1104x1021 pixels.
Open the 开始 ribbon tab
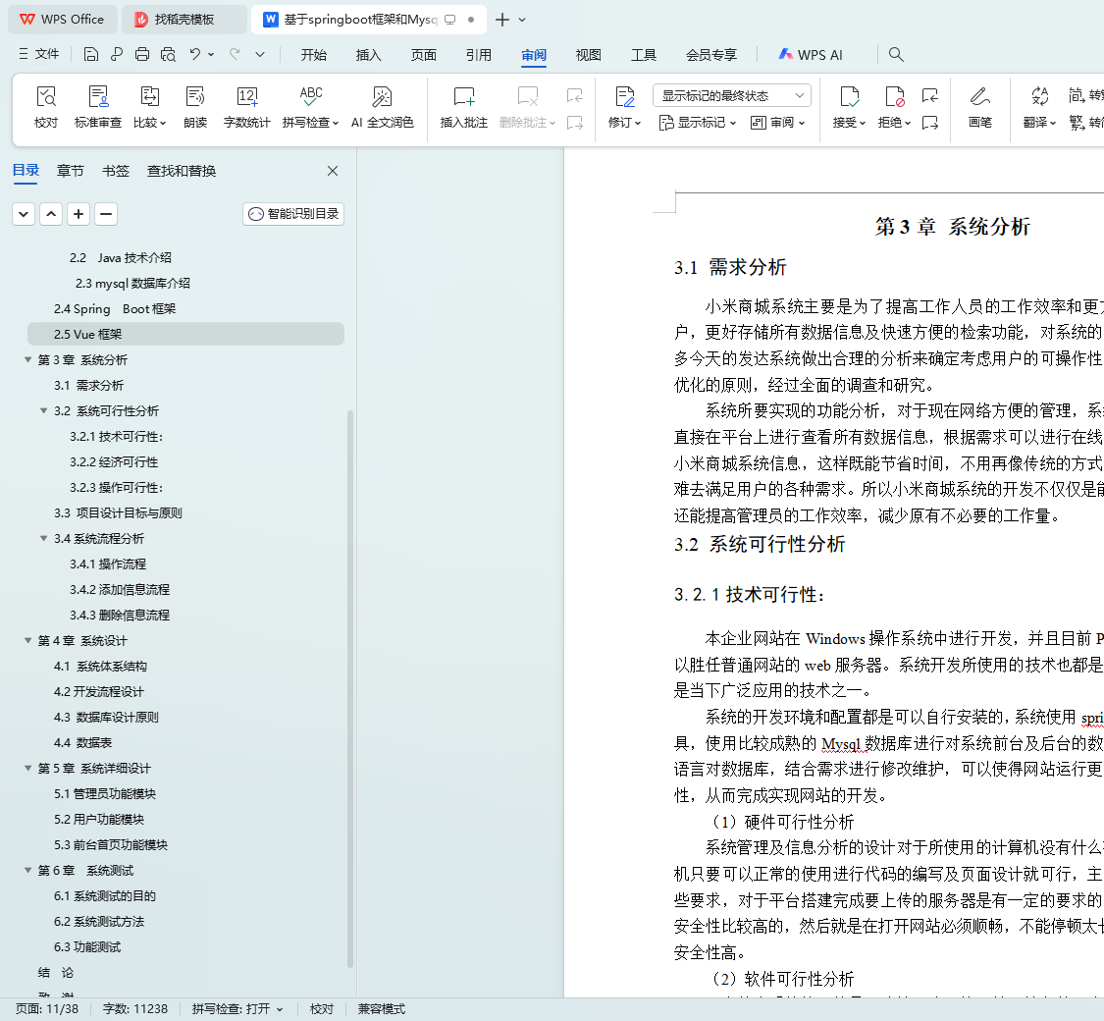coord(313,55)
